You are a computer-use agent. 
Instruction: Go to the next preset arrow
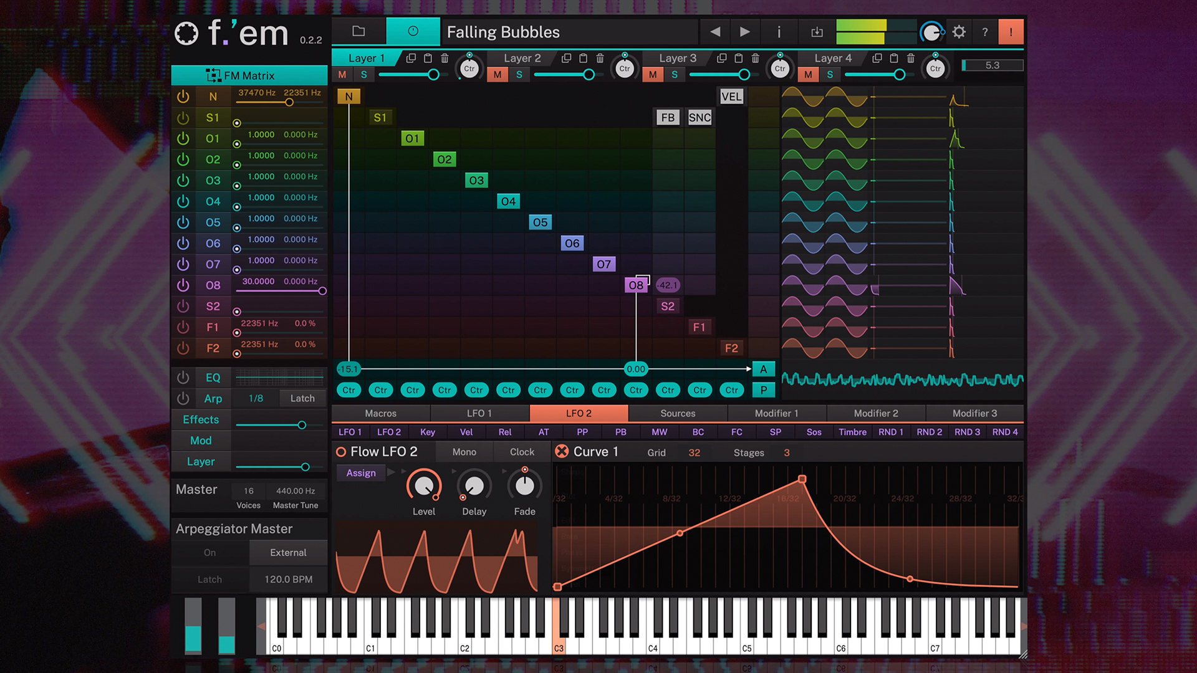click(744, 32)
